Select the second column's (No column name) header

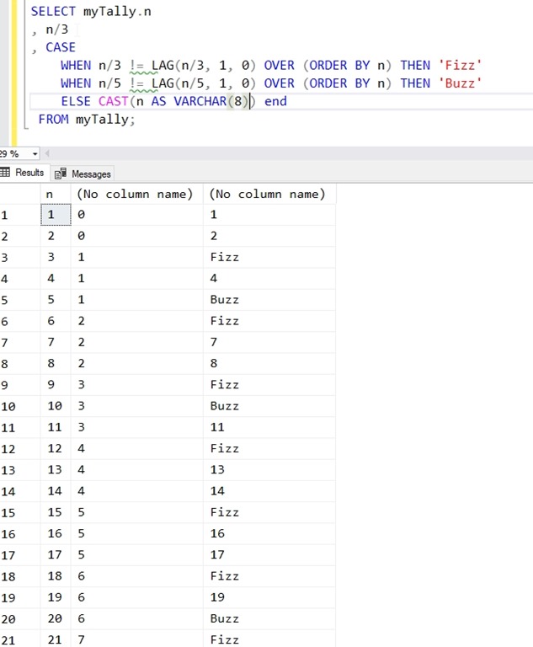pos(135,194)
